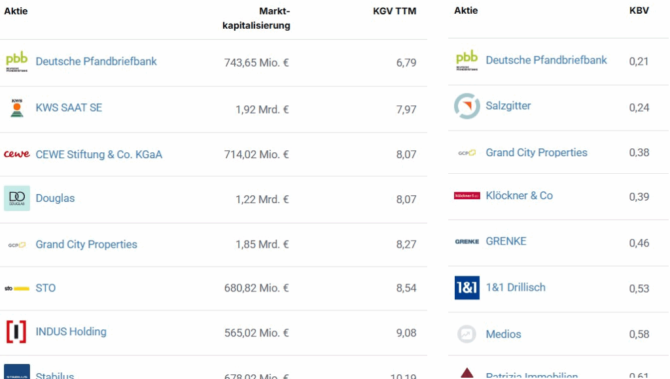Click the KBV value 0,53
This screenshot has width=670, height=379.
pyautogui.click(x=639, y=289)
